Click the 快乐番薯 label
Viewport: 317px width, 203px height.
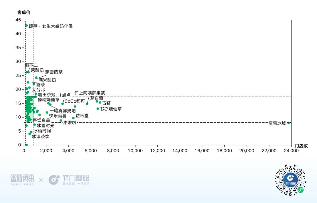pos(58,116)
